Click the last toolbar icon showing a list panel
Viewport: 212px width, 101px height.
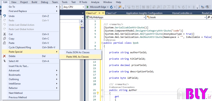point(207,7)
